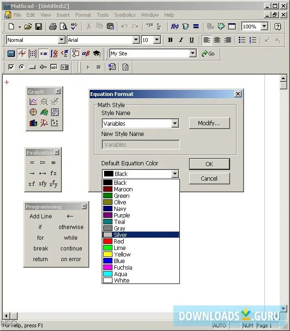The image size is (290, 331).
Task: Click the Modify... button
Action: point(209,123)
